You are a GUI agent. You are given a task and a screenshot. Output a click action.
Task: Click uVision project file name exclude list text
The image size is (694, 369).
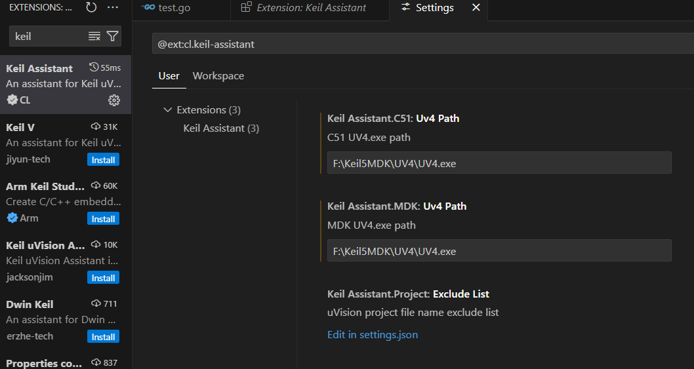pyautogui.click(x=413, y=313)
